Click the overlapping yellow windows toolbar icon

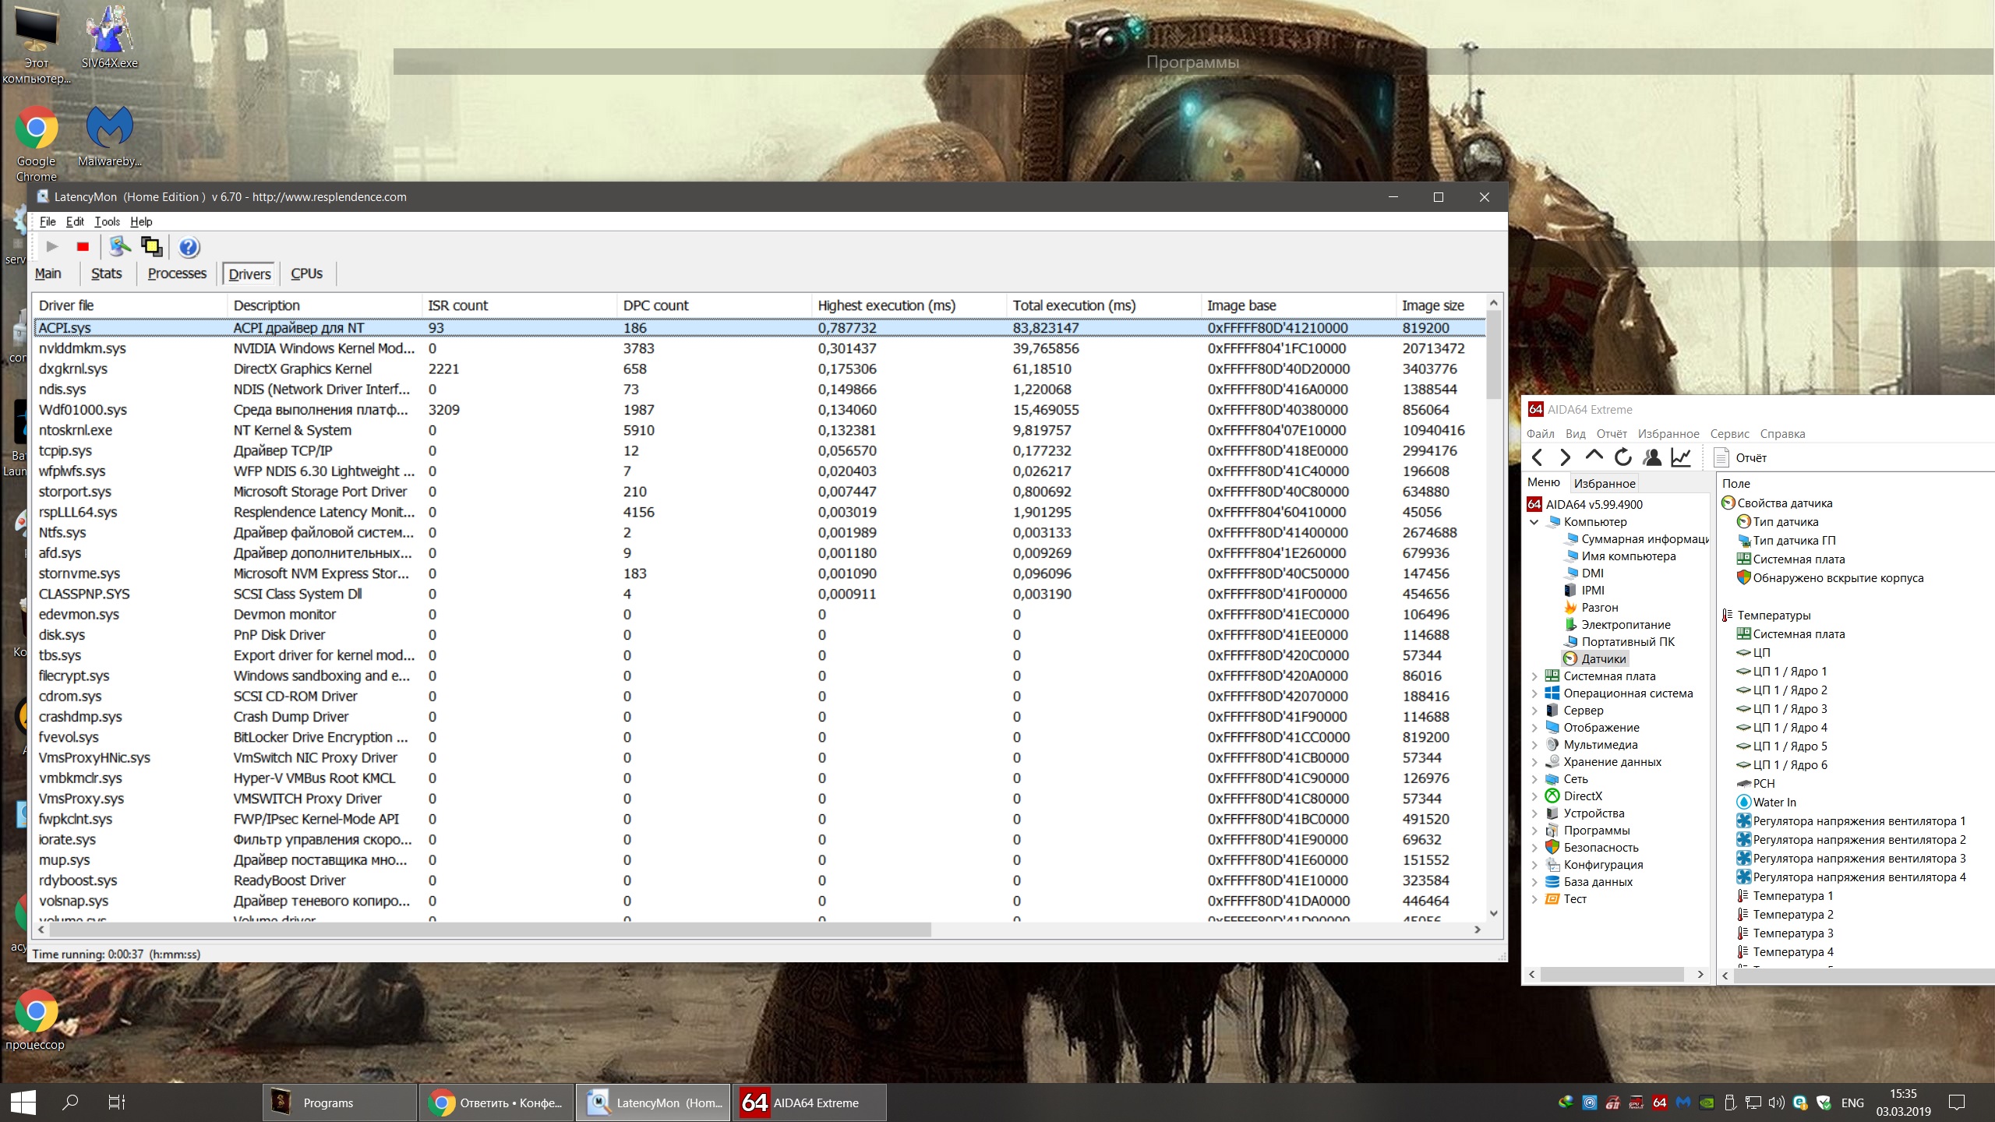coord(151,247)
